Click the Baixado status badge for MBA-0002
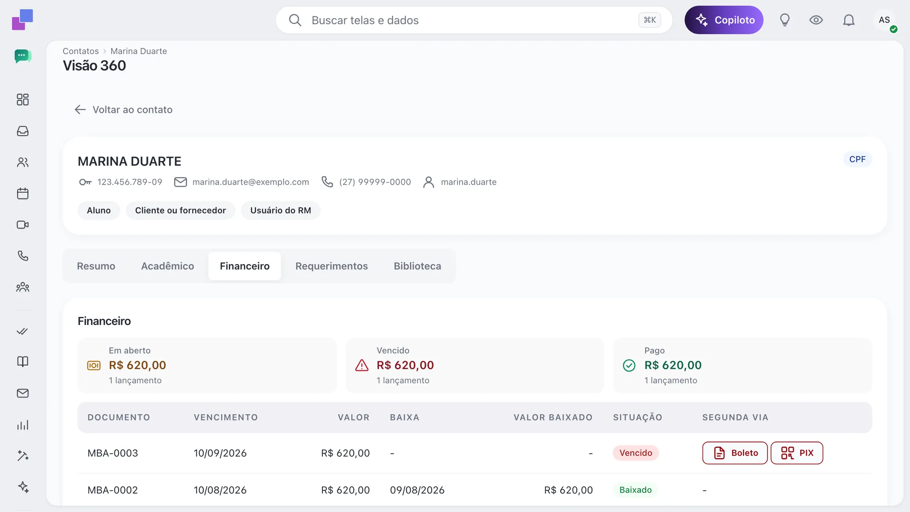 pyautogui.click(x=635, y=490)
